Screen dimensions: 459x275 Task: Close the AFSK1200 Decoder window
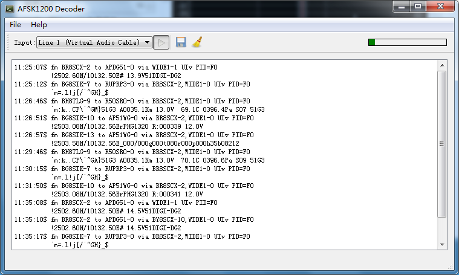[440, 7]
